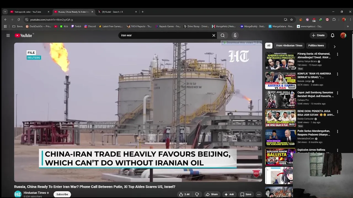Open Hindustan Times channel avatar

[x=18, y=194]
